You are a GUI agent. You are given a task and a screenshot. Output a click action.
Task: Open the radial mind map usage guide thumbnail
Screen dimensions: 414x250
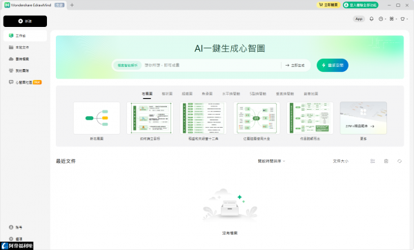pos(257,118)
